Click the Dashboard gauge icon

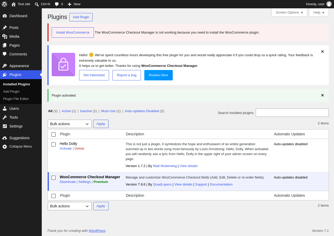pos(5,16)
